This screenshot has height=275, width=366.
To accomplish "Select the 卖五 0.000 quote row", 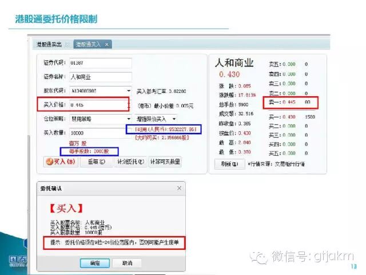I will click(288, 64).
